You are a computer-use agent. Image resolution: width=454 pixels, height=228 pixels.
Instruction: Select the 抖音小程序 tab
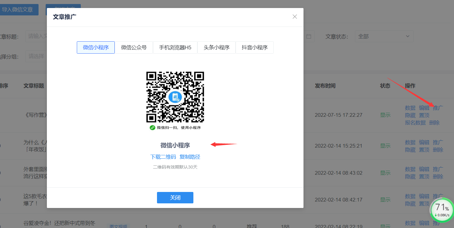click(254, 47)
